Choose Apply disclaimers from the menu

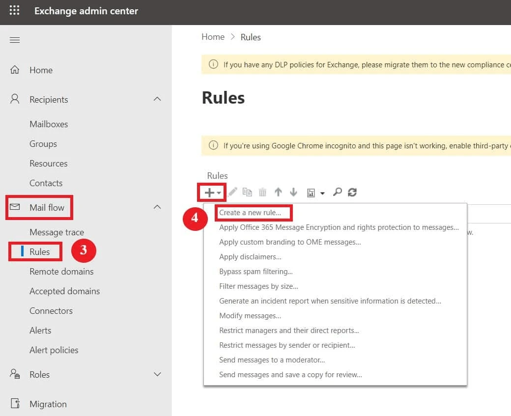click(x=251, y=256)
